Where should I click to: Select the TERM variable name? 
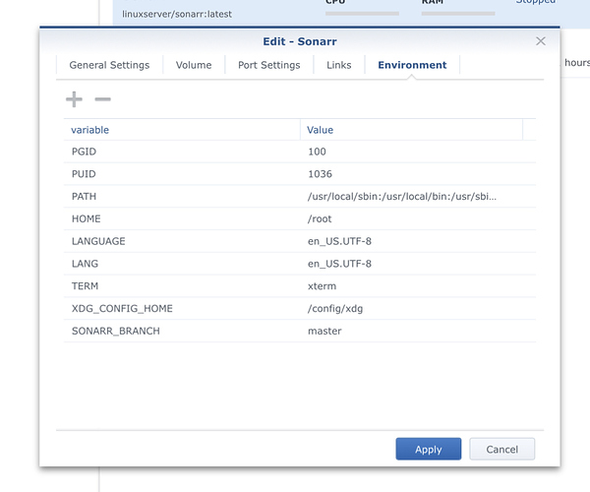(85, 286)
